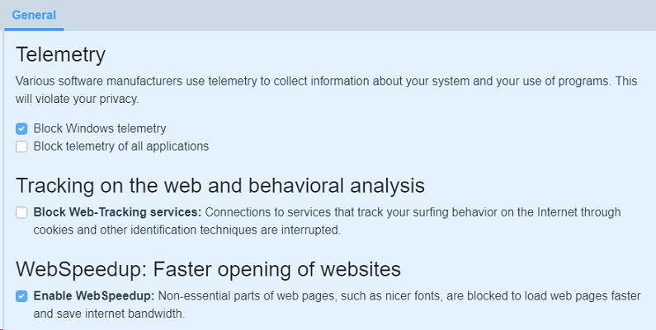
Task: Turn off the Enable WebSpeedup checkbox
Action: 22,296
